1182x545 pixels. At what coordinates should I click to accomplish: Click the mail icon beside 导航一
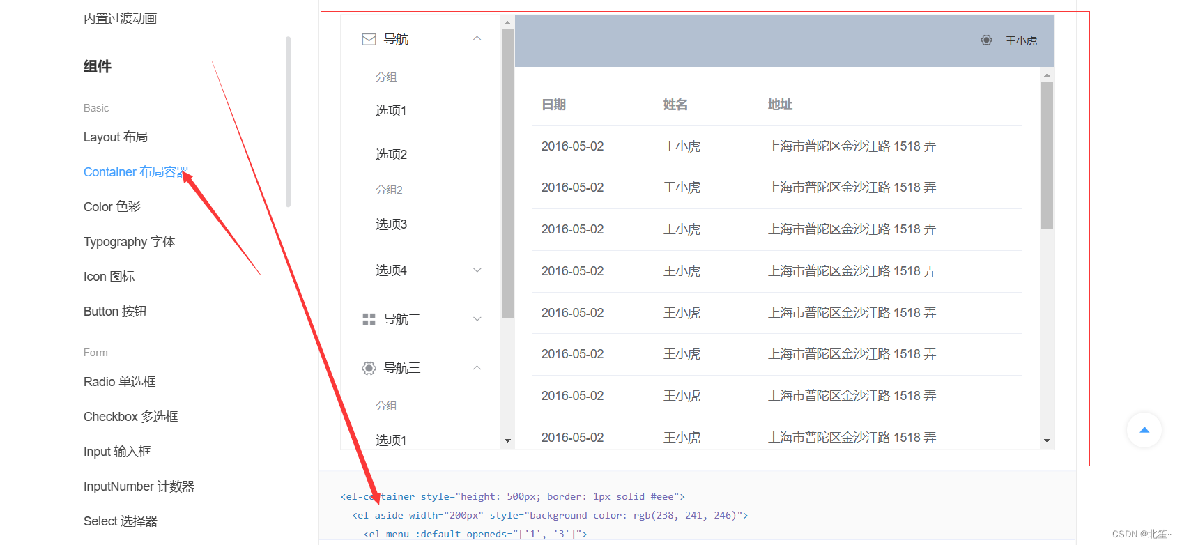pyautogui.click(x=369, y=39)
